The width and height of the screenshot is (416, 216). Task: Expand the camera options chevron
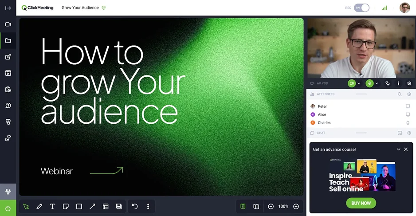tap(359, 83)
